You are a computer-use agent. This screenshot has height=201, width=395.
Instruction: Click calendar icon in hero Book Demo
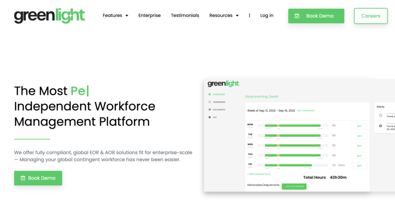point(23,178)
